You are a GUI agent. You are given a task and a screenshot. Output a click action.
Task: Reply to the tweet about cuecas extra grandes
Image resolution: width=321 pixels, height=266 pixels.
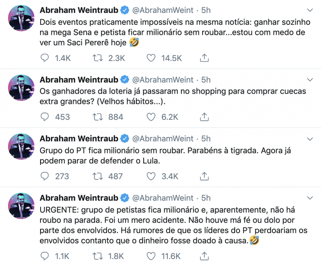45,117
